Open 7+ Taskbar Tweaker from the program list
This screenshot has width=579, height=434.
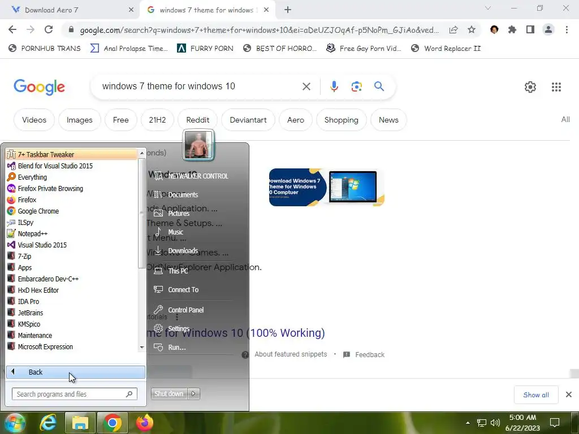71,154
